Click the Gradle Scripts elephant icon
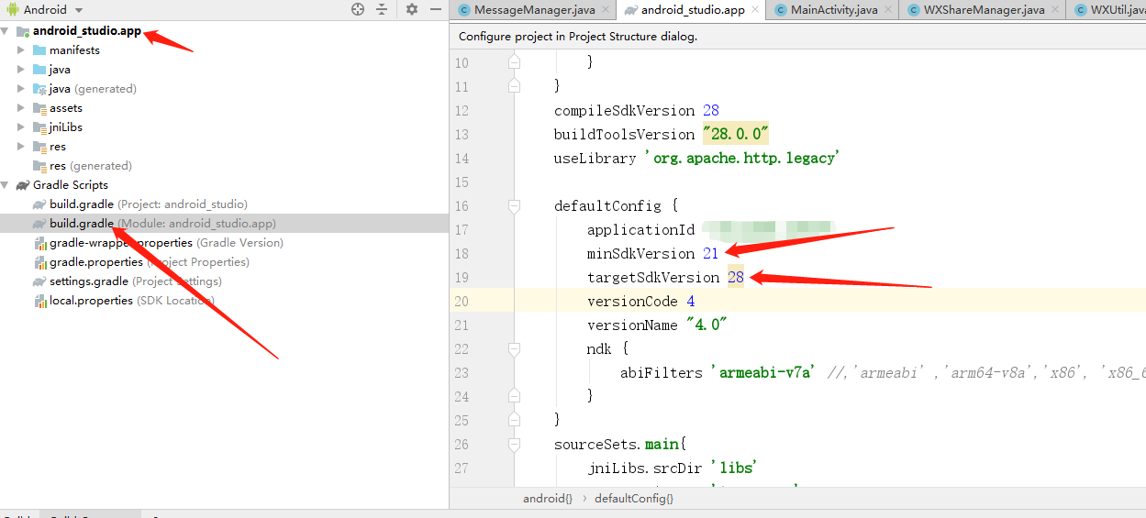Viewport: 1146px width, 518px height. tap(23, 185)
